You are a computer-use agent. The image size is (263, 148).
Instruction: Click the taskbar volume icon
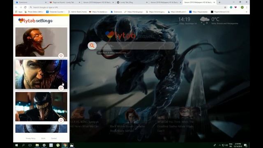click(x=226, y=145)
